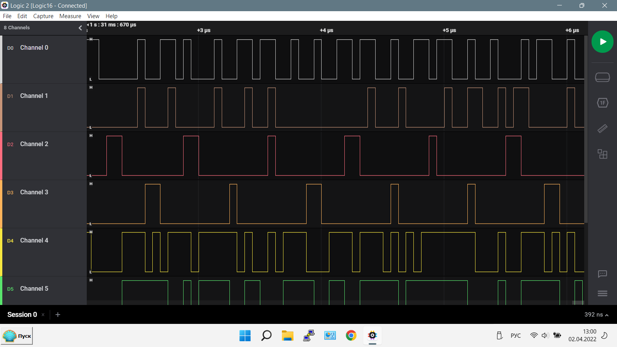Open the Device Settings panel icon

pyautogui.click(x=602, y=77)
